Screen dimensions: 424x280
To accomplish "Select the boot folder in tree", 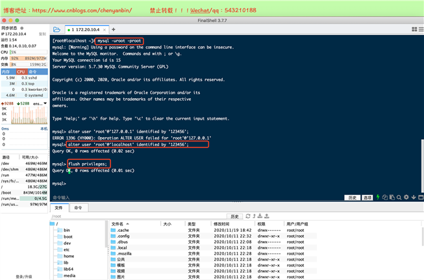I will (65, 236).
